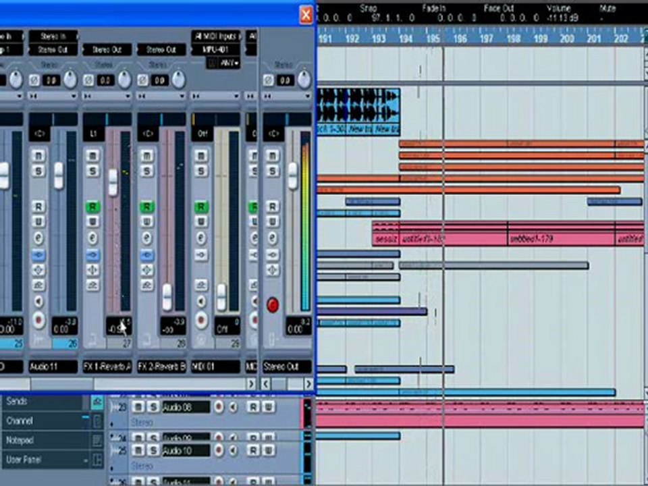Enable write automation on Audio 10 track

(268, 450)
